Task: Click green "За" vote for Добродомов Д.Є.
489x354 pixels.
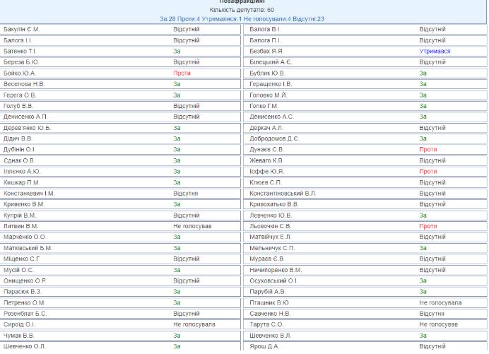Action: coord(423,138)
